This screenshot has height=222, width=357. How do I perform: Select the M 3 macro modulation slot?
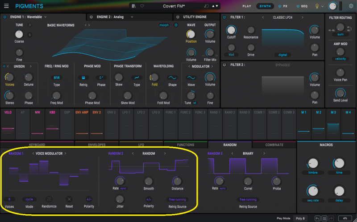tap(333, 124)
